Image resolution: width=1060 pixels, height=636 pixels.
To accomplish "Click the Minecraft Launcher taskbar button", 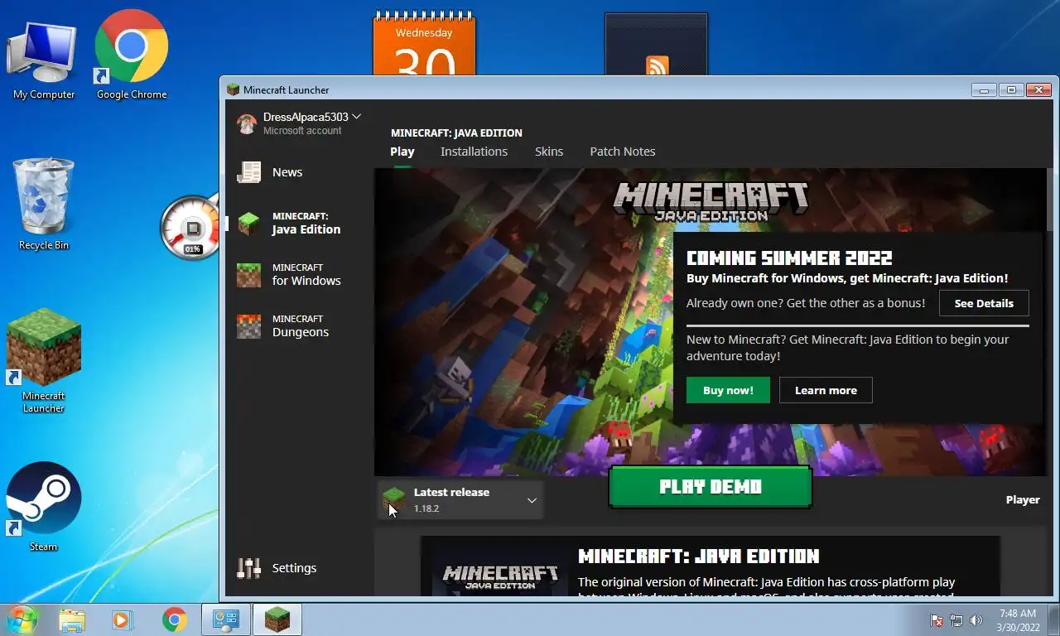I will click(277, 619).
